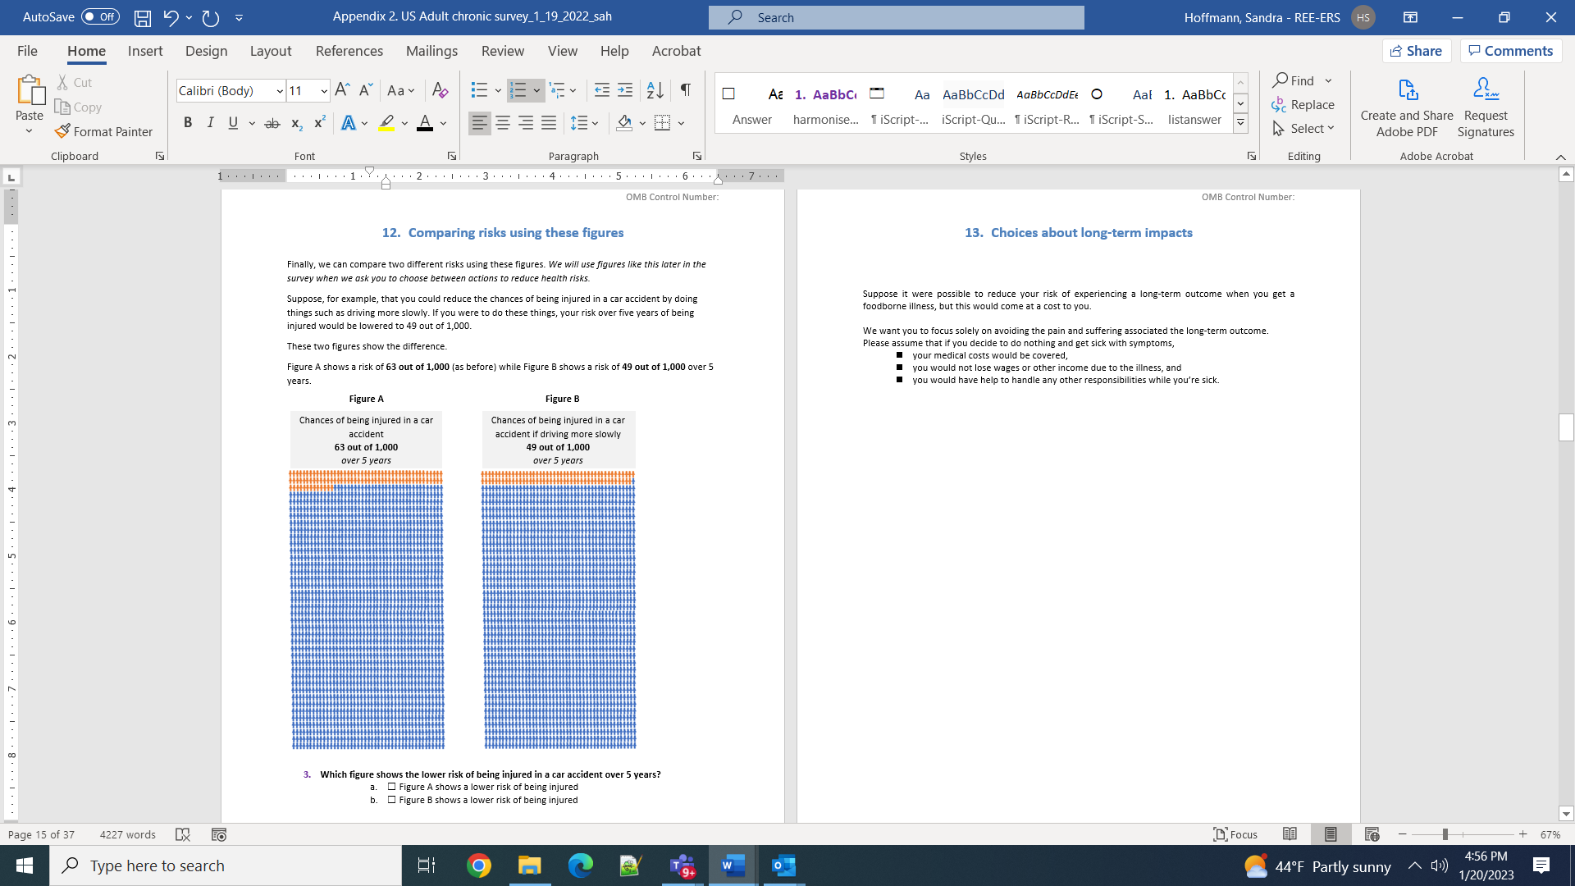Screen dimensions: 1575x886
Task: Open the font name dropdown
Action: pos(280,91)
